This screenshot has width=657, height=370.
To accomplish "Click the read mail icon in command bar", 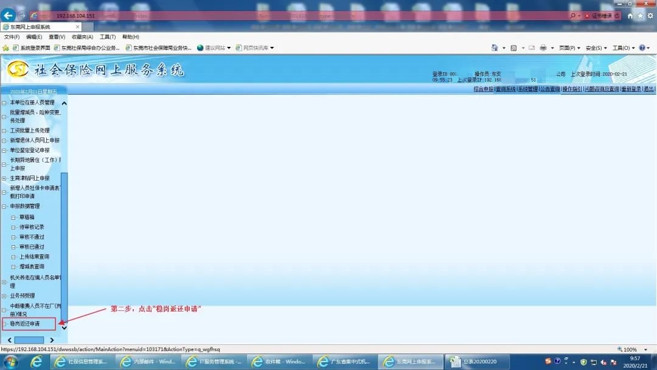I will 532,47.
